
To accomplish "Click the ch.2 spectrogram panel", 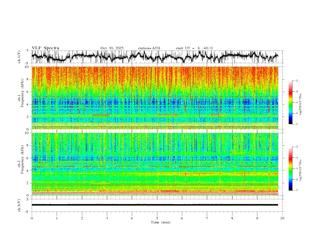I will tap(155, 164).
